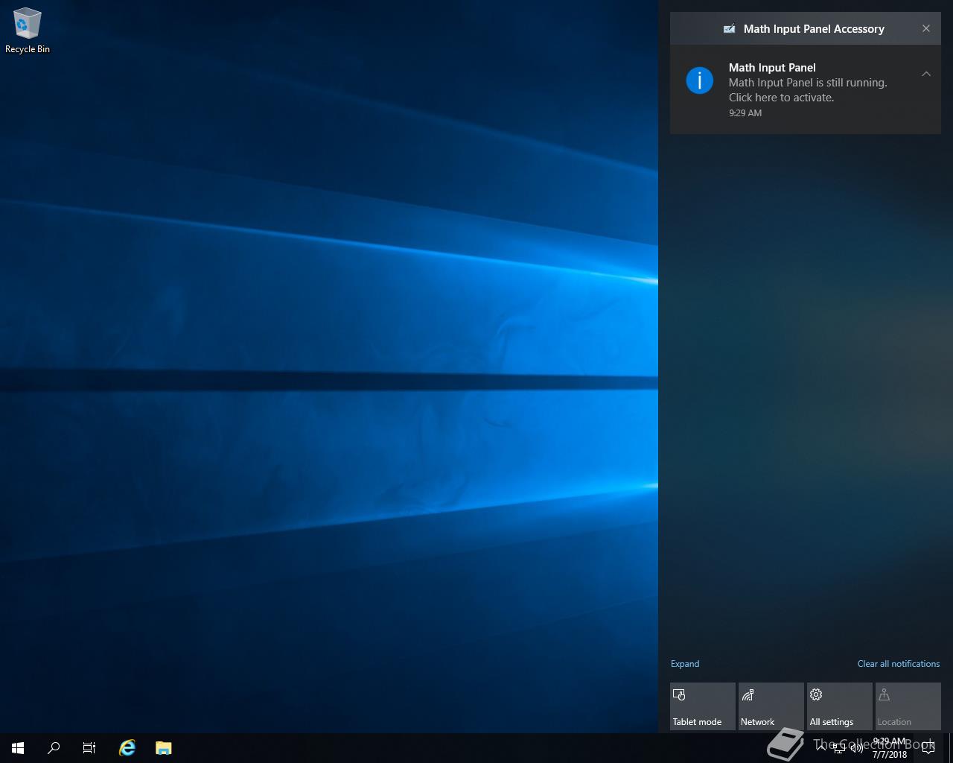Click the network tray icon
The width and height of the screenshot is (953, 763).
[839, 748]
